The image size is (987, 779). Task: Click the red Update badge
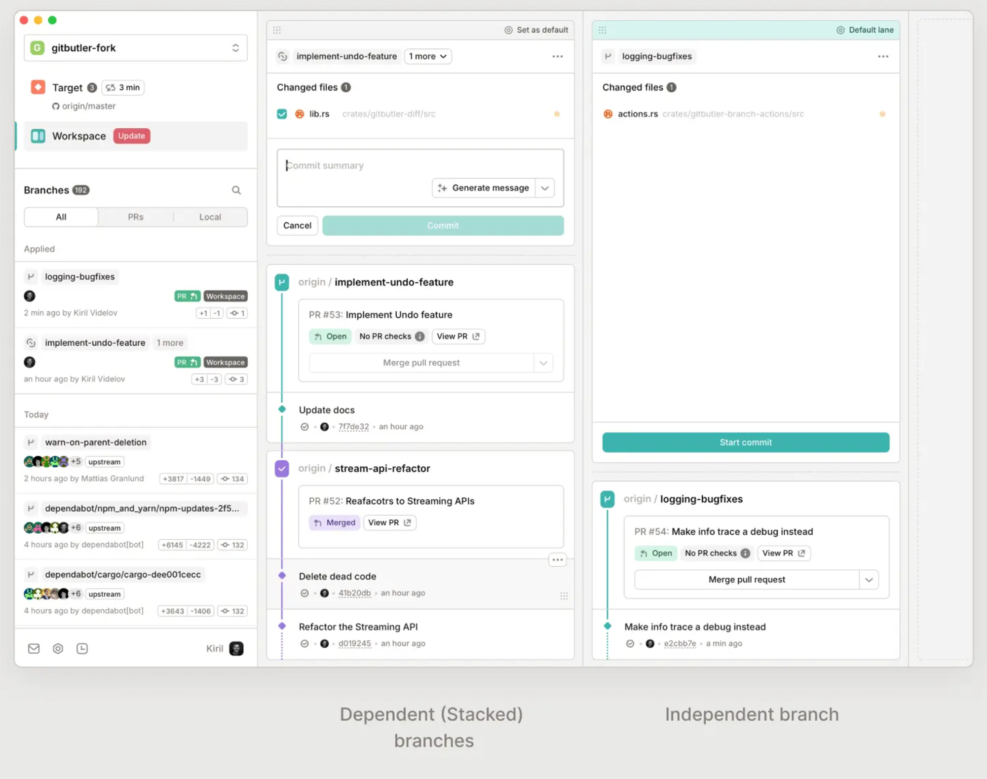(x=132, y=136)
